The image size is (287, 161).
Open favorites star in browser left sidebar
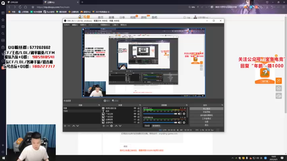click(3, 20)
